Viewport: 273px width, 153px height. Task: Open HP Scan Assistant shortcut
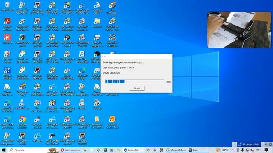(37, 122)
